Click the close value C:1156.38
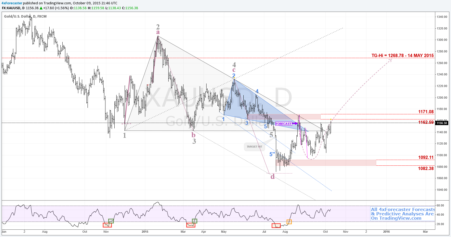This screenshot has height=237, width=451. tap(130, 8)
